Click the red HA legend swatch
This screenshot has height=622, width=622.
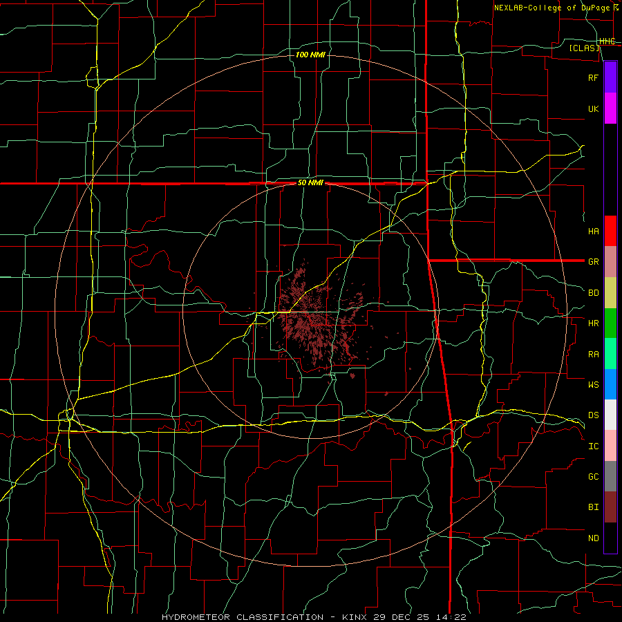[x=610, y=231]
